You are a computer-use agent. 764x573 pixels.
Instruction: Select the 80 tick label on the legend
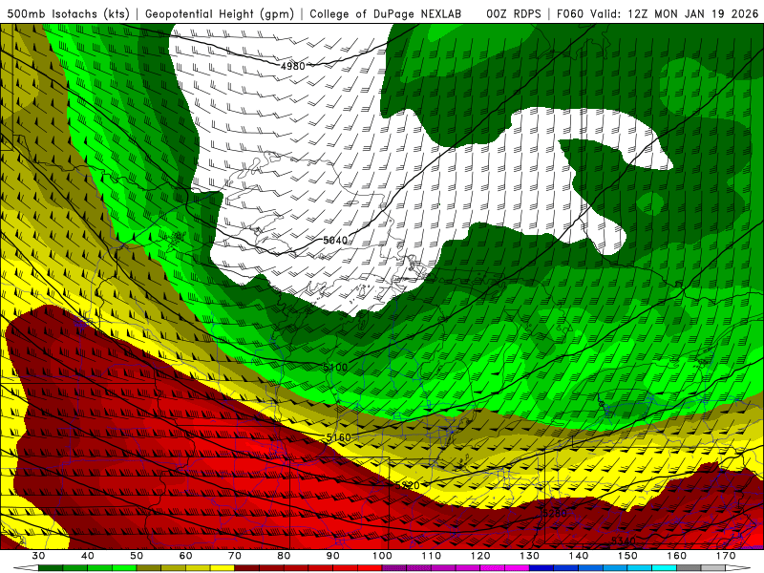pos(284,556)
